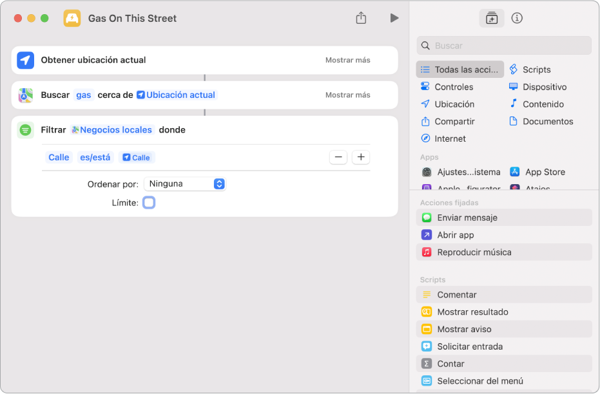Open the Compartir category
This screenshot has width=600, height=394.
(448, 121)
